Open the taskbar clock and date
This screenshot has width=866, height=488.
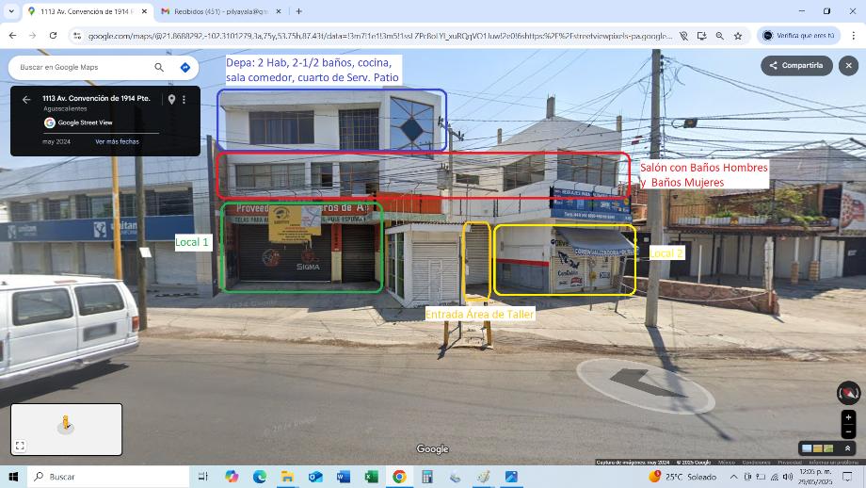point(814,477)
